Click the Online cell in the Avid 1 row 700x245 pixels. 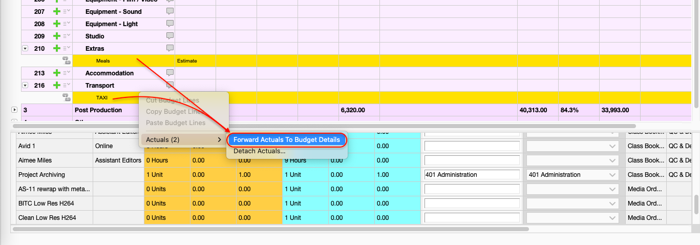119,146
